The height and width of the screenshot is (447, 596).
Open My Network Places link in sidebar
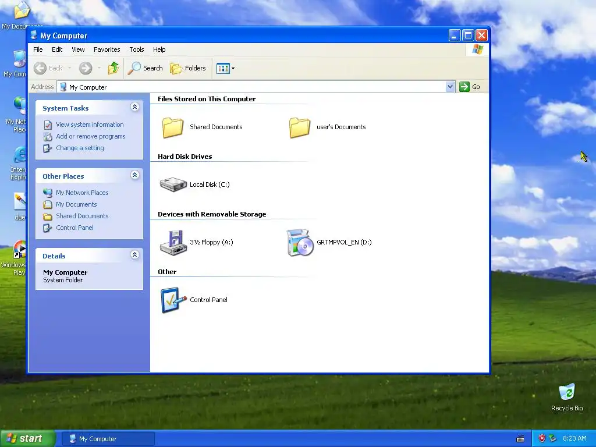click(82, 193)
